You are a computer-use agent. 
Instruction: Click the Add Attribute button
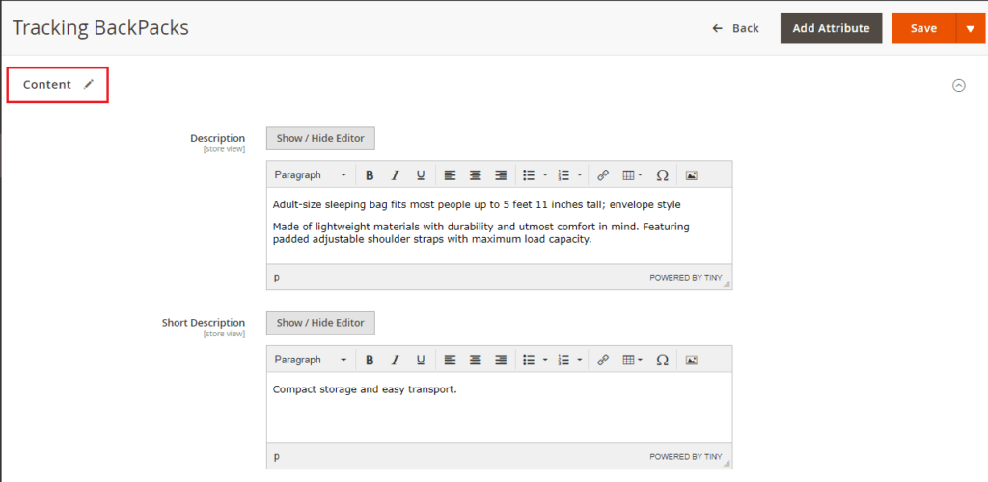point(831,28)
